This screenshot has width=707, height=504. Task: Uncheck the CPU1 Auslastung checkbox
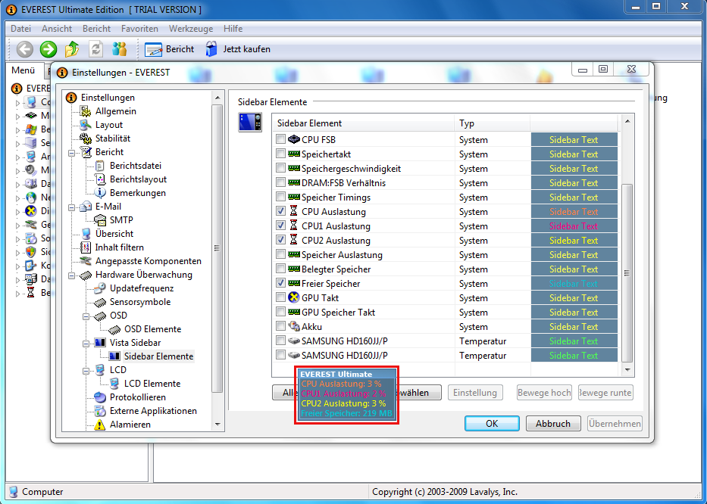281,226
